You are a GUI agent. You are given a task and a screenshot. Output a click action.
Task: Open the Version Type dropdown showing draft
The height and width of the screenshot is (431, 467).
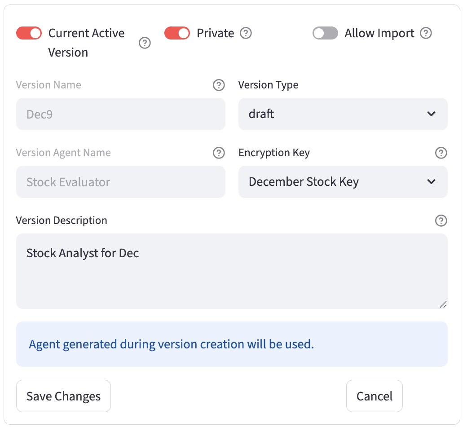[343, 114]
